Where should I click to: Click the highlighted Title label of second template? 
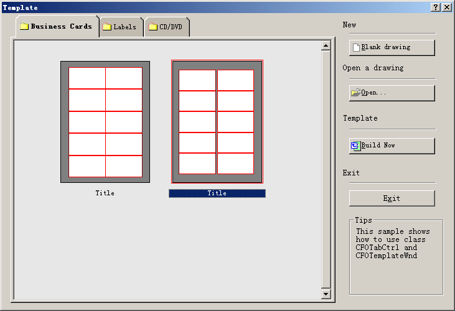(x=217, y=193)
